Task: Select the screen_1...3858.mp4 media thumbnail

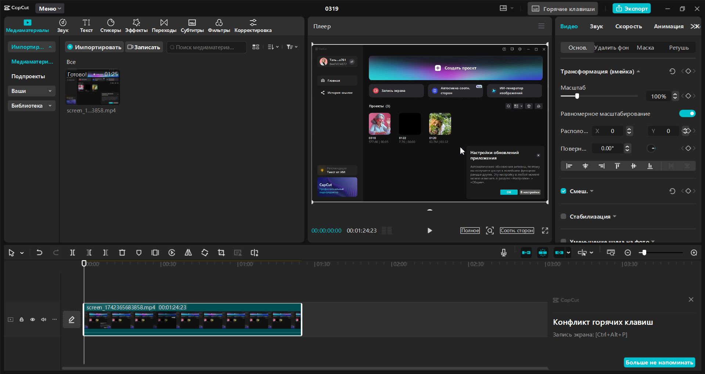Action: pos(93,87)
